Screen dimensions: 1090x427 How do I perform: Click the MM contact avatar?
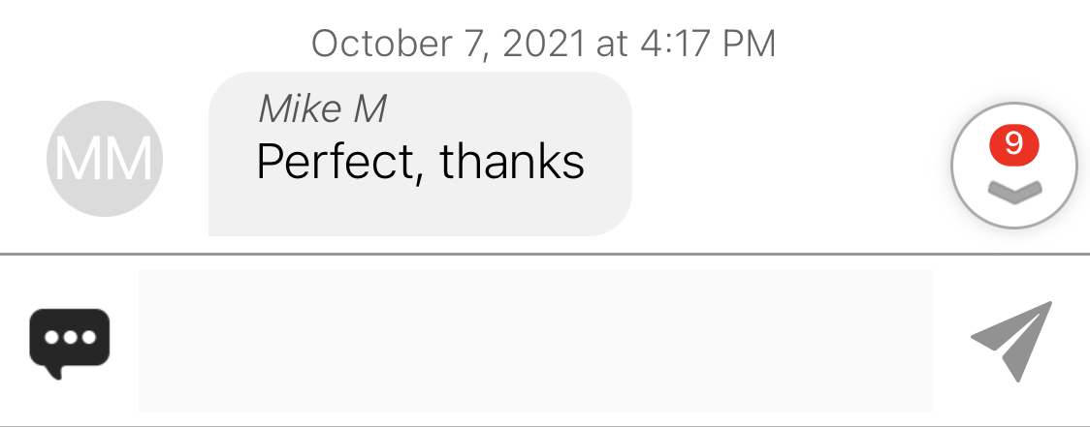click(105, 159)
